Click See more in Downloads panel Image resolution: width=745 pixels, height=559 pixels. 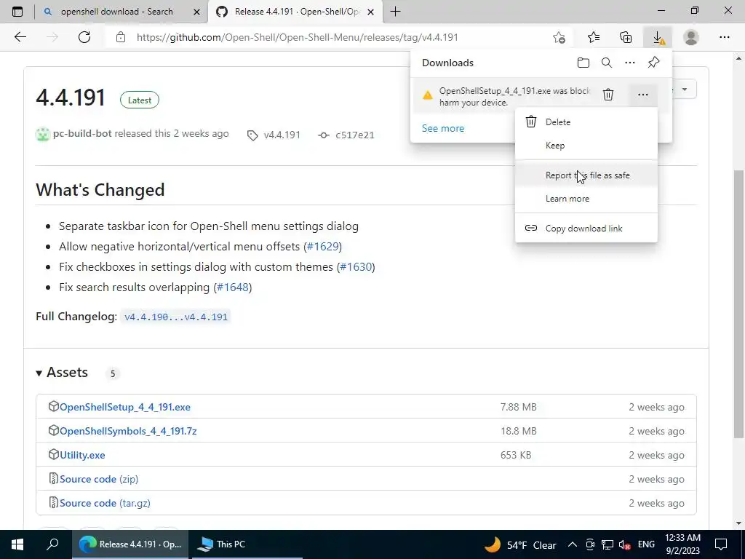(443, 128)
